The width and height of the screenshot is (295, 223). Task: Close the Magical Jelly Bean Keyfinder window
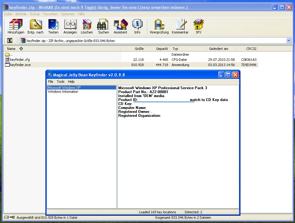point(235,75)
